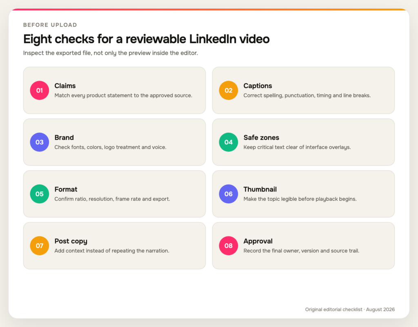The width and height of the screenshot is (418, 327).
Task: Click the 'Eight checks for a reviewable LinkedIn video' headline
Action: pos(147,39)
